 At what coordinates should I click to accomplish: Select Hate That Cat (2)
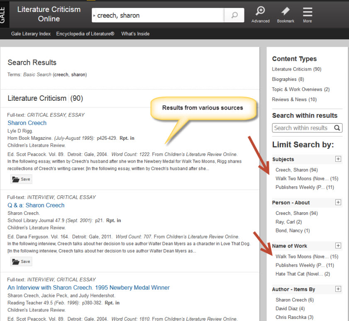(x=303, y=274)
